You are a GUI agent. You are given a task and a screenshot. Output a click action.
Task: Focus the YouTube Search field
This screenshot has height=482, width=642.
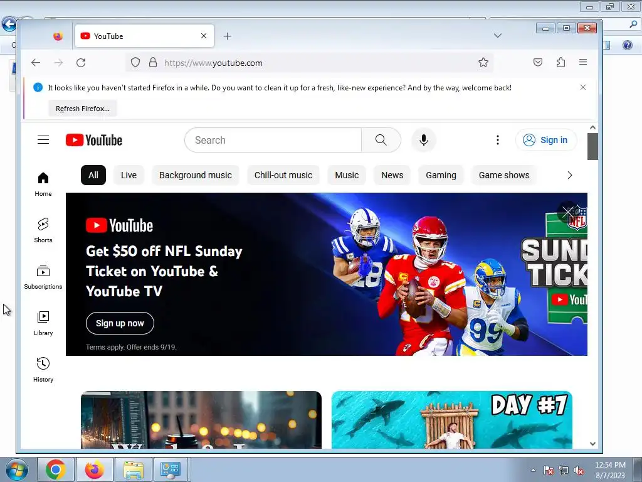coord(273,140)
